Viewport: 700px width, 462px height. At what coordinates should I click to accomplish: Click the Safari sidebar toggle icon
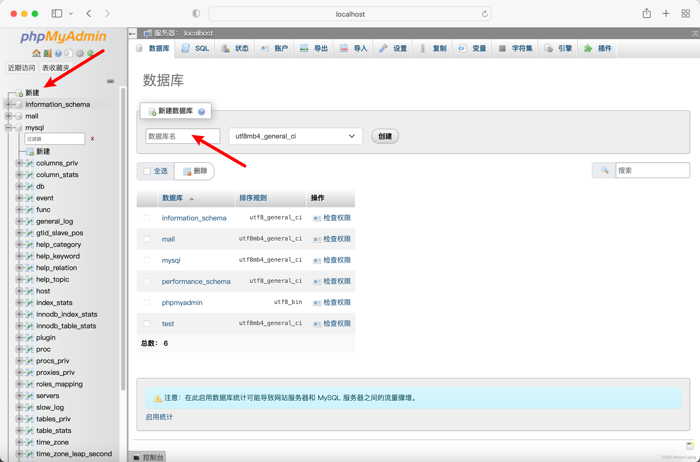click(57, 13)
